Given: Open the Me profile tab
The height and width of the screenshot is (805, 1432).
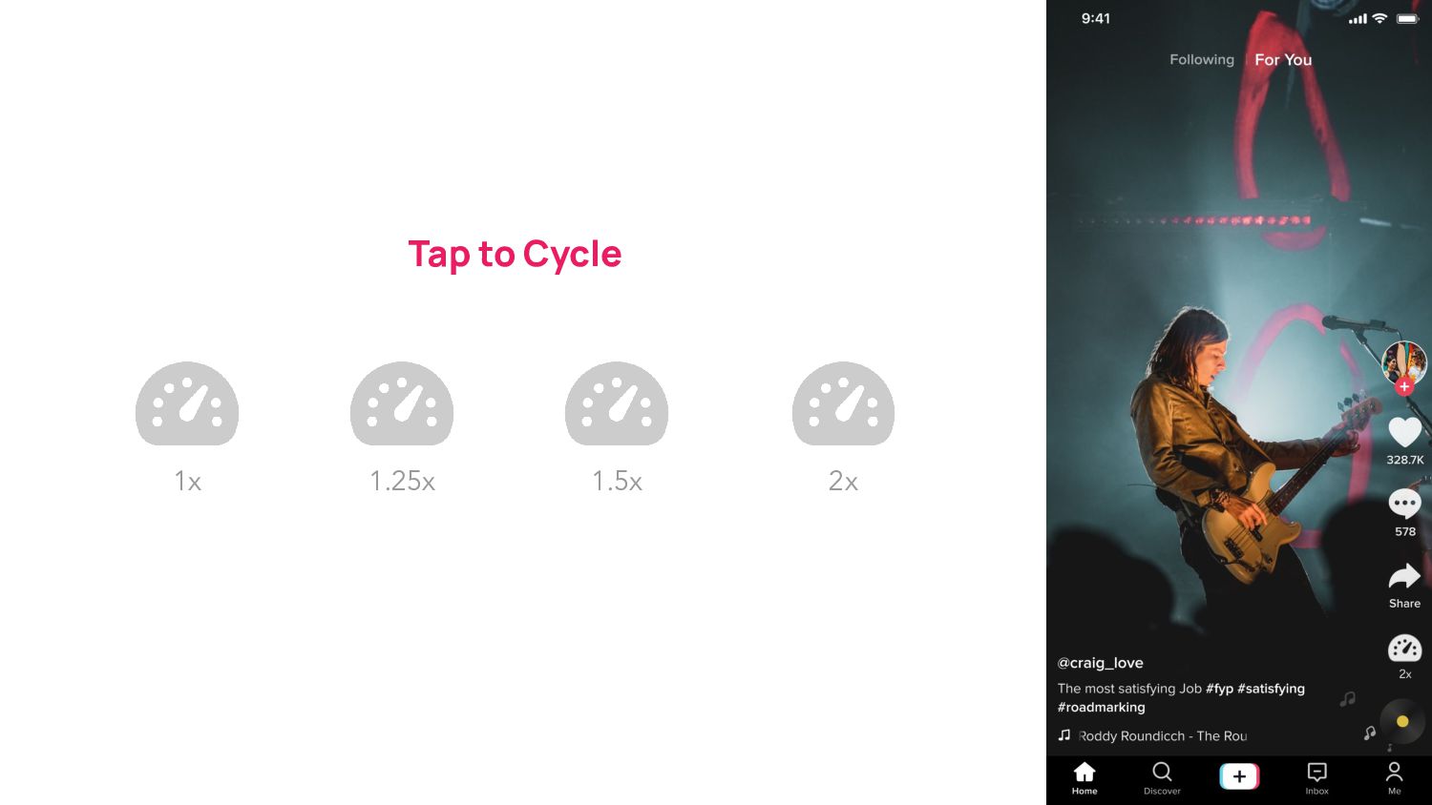Looking at the screenshot, I should [x=1394, y=778].
